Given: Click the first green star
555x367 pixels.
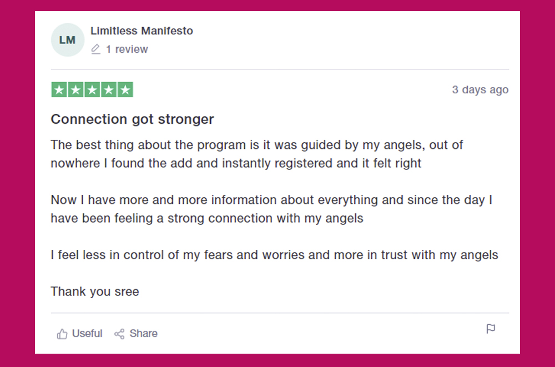Looking at the screenshot, I should pyautogui.click(x=59, y=90).
